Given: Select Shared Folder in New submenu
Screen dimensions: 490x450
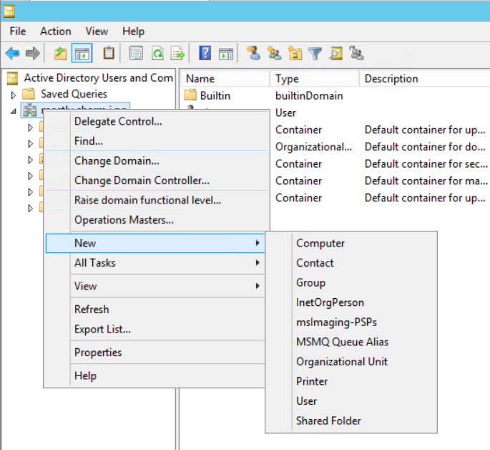Looking at the screenshot, I should click(x=351, y=421).
